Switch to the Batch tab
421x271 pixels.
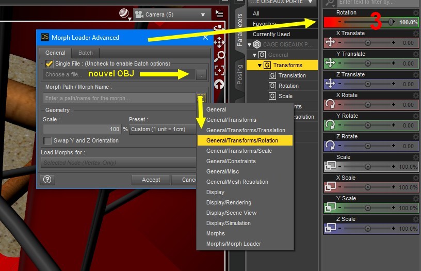point(85,53)
